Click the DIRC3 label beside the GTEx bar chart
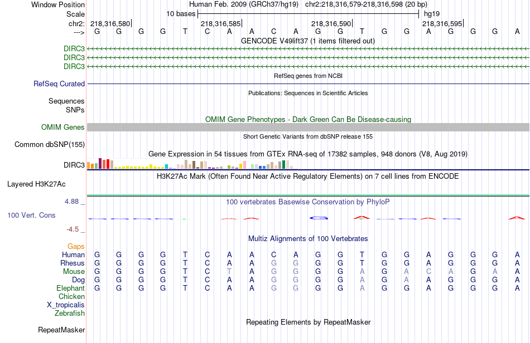 pyautogui.click(x=74, y=165)
